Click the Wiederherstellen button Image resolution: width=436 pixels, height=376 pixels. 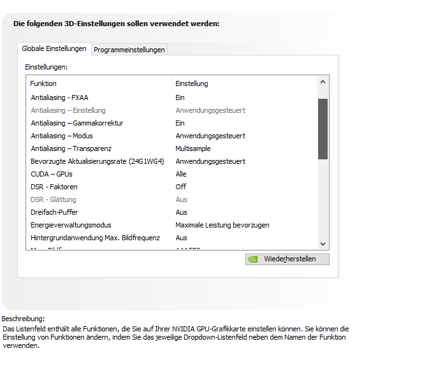(287, 259)
